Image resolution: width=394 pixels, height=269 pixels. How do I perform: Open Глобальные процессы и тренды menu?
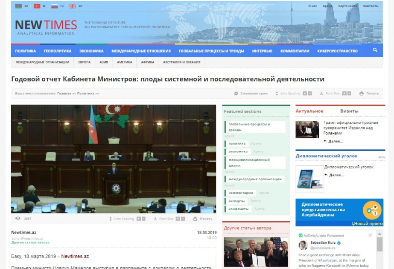[x=211, y=51]
